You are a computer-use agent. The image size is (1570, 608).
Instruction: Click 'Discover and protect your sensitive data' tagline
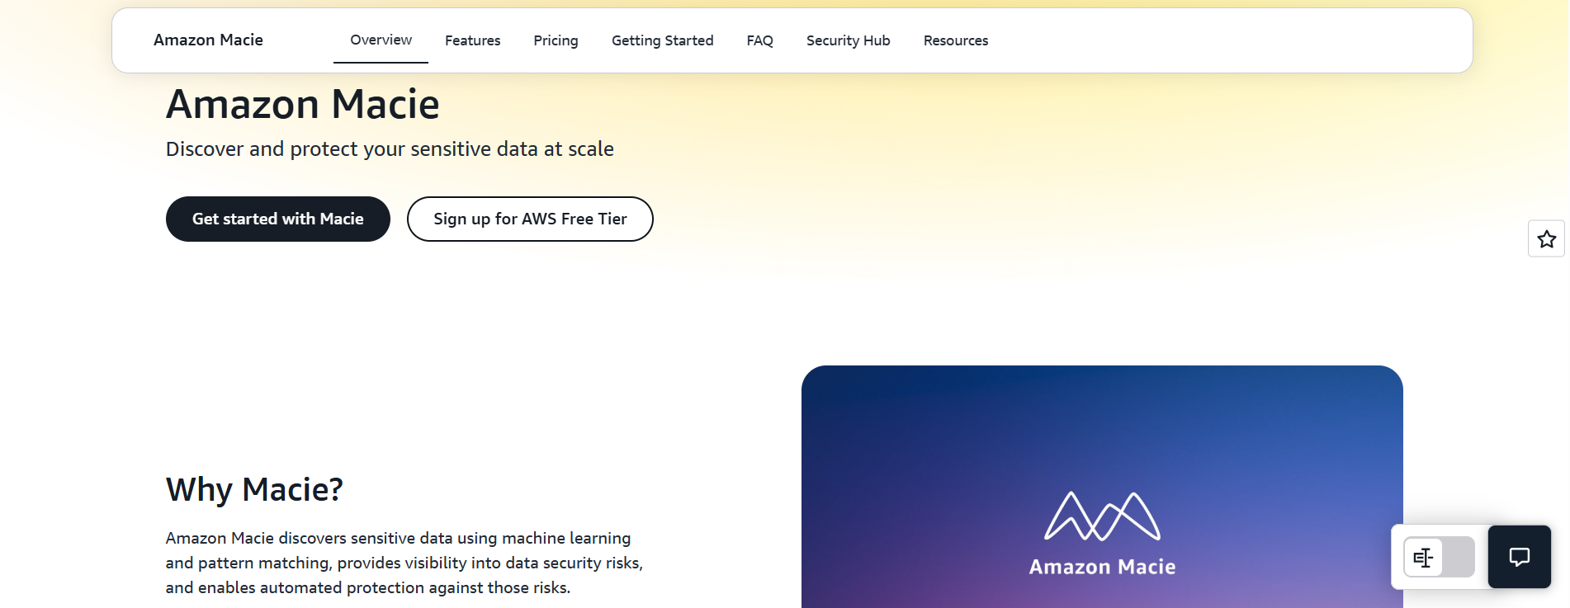click(390, 149)
